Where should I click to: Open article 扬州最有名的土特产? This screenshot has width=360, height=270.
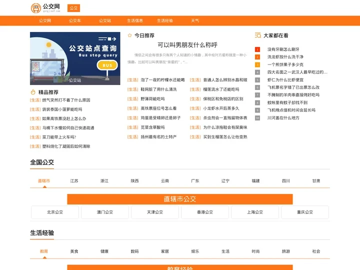pyautogui.click(x=158, y=137)
